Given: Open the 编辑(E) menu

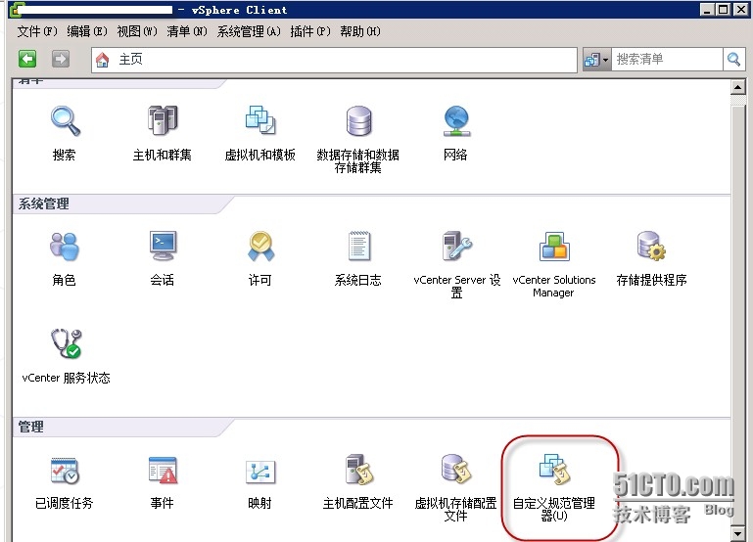Looking at the screenshot, I should point(87,31).
